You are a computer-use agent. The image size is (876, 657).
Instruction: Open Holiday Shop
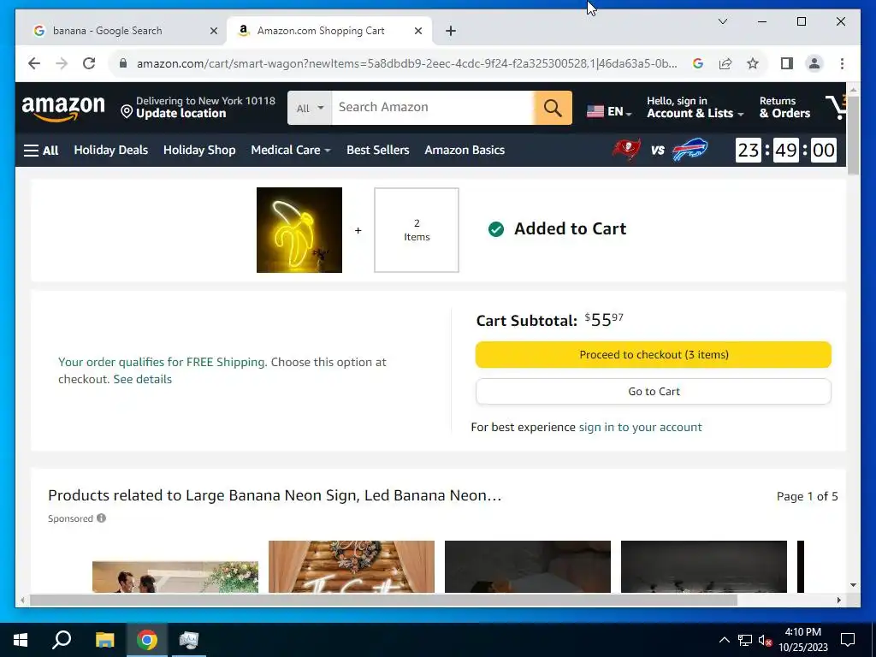pos(198,150)
